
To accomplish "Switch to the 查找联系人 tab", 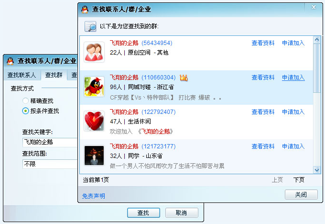I will [22, 75].
